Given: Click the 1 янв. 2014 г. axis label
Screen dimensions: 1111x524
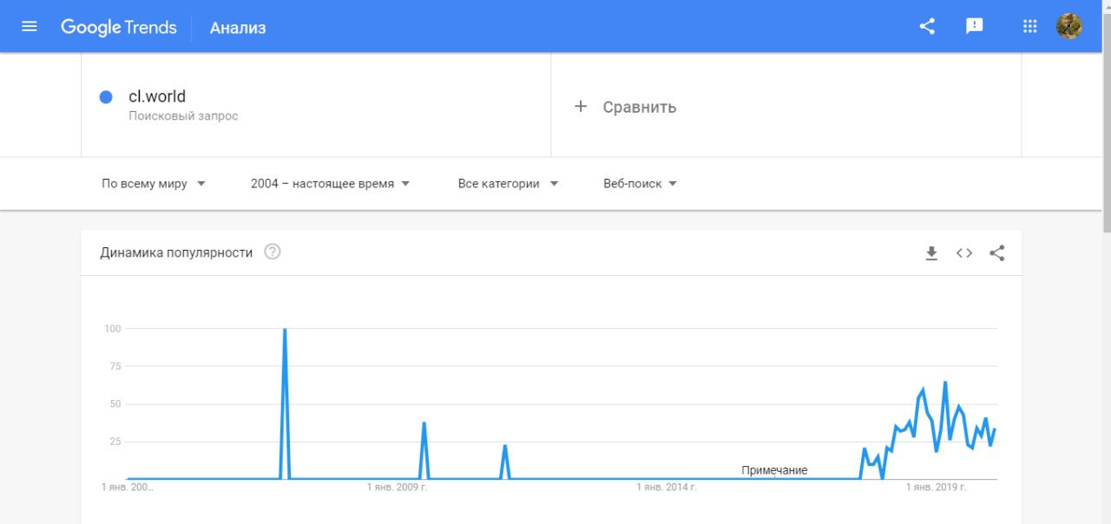Looking at the screenshot, I should [667, 488].
